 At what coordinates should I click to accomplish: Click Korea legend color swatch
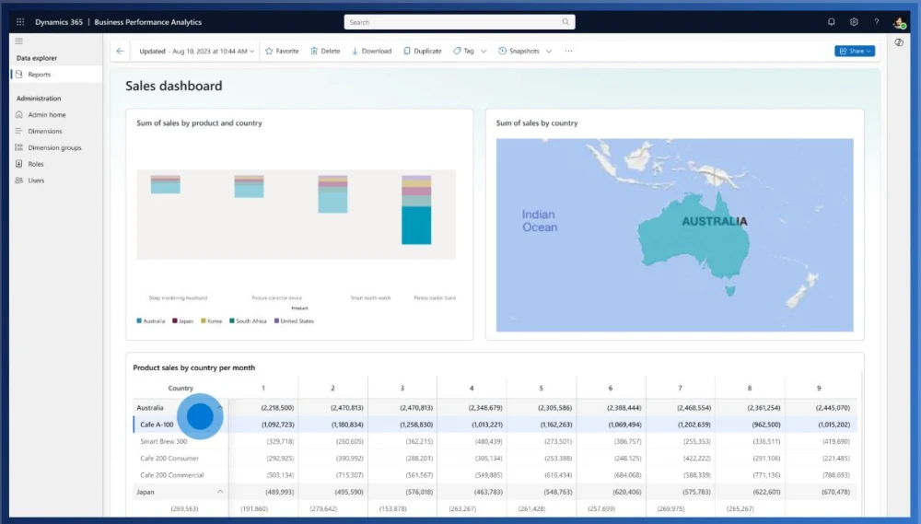tap(204, 320)
